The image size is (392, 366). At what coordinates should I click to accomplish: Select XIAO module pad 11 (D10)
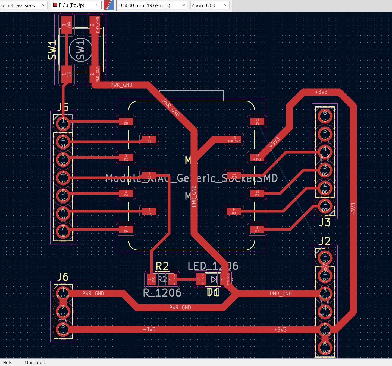(234, 176)
